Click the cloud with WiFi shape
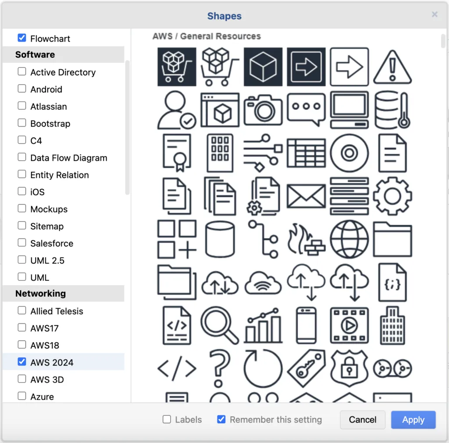Image resolution: width=449 pixels, height=443 pixels. [263, 282]
